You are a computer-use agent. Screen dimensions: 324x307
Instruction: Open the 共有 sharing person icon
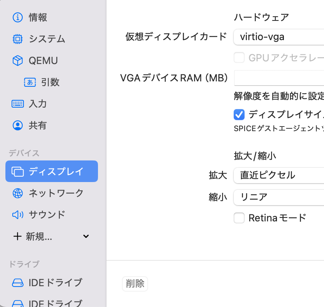pyautogui.click(x=18, y=125)
